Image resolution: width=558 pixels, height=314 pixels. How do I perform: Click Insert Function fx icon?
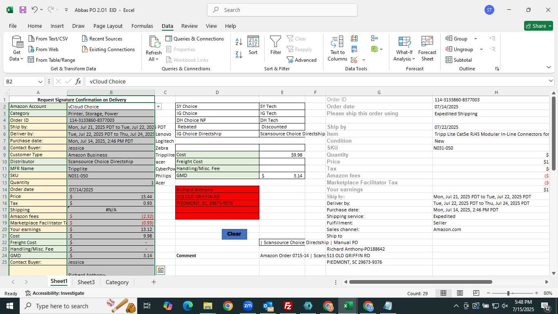click(x=78, y=81)
